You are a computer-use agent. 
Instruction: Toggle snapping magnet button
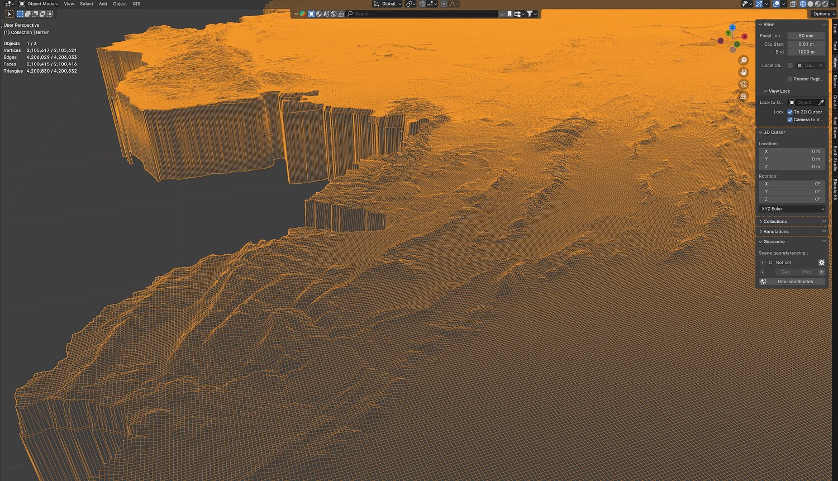pos(422,4)
